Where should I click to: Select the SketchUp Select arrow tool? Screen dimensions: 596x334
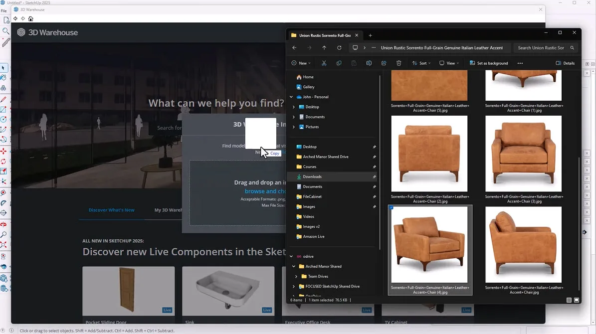click(3, 68)
